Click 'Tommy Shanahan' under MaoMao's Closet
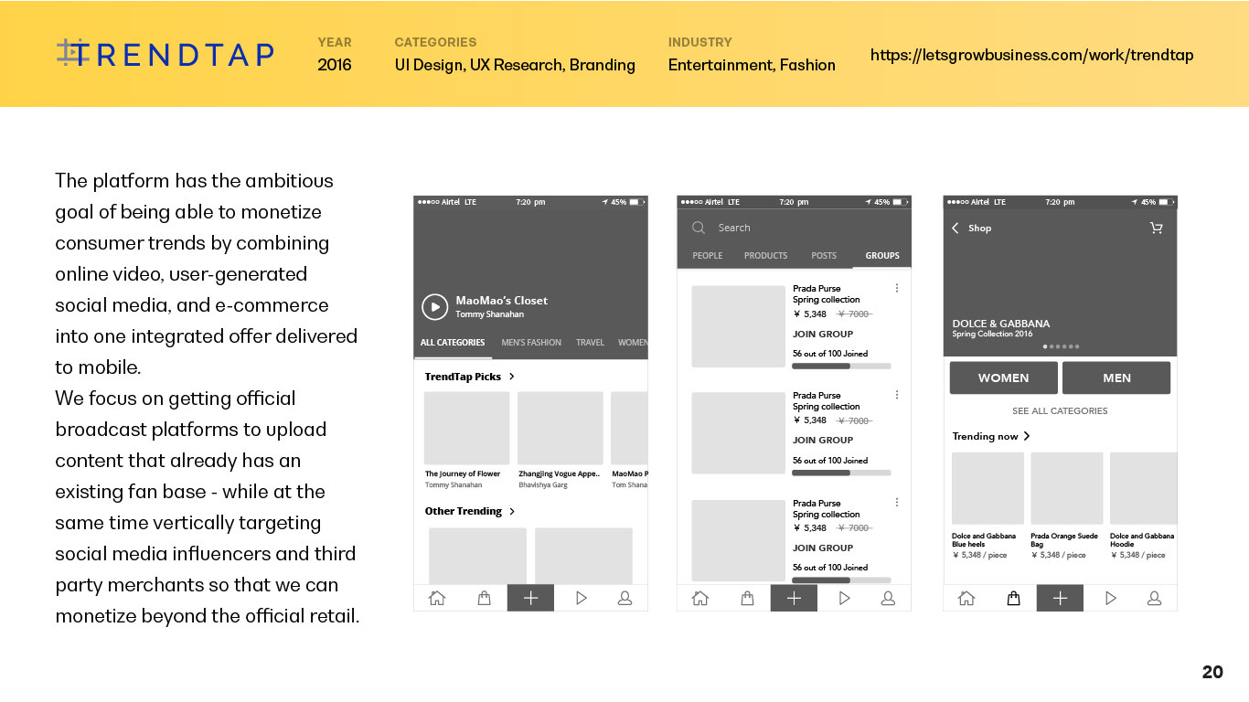 (x=490, y=314)
